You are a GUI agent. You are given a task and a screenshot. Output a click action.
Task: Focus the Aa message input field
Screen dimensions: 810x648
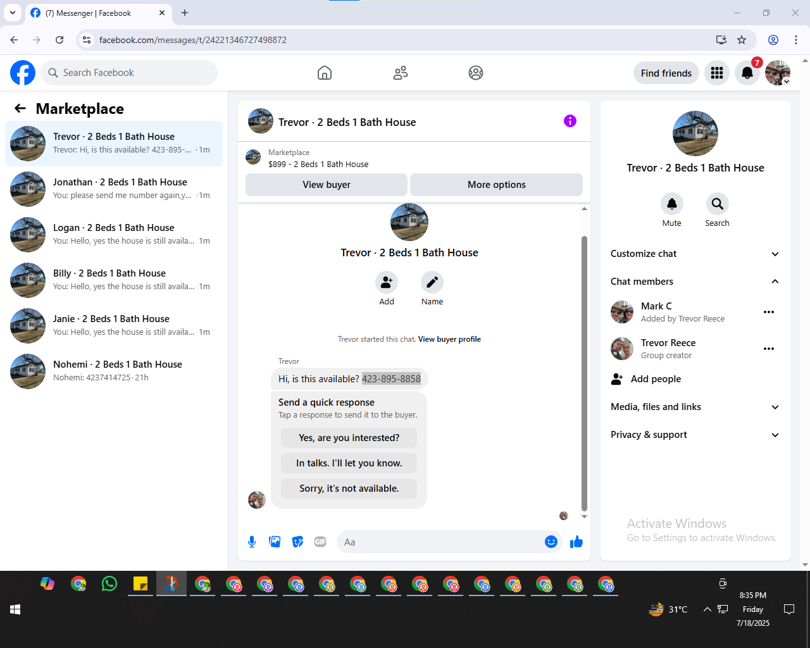pyautogui.click(x=441, y=542)
